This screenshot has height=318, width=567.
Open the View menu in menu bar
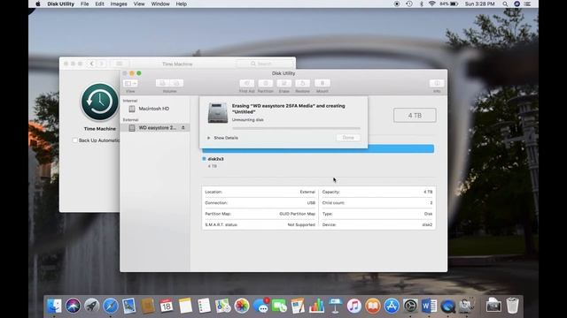(x=139, y=4)
